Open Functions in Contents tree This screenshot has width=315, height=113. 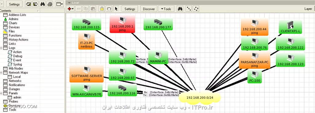(15, 35)
